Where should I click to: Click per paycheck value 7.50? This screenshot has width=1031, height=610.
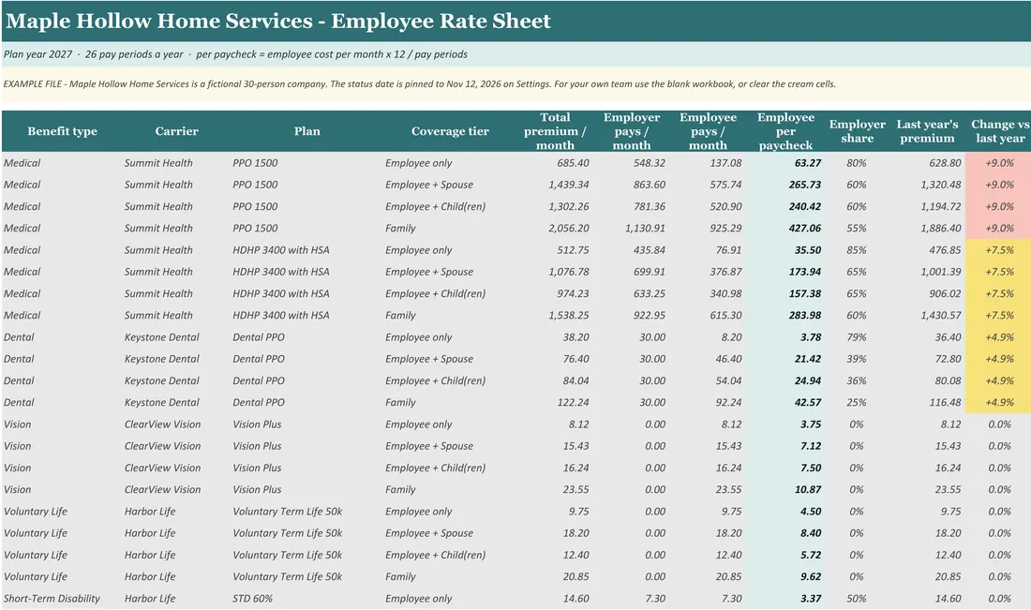[811, 468]
